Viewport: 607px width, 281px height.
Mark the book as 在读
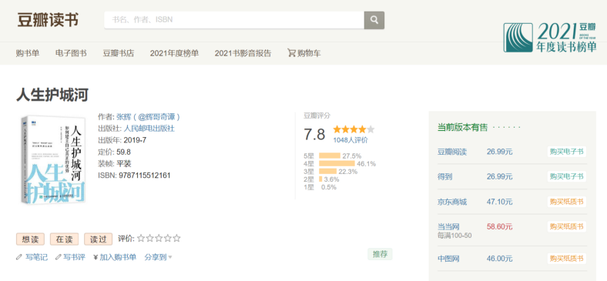point(64,239)
